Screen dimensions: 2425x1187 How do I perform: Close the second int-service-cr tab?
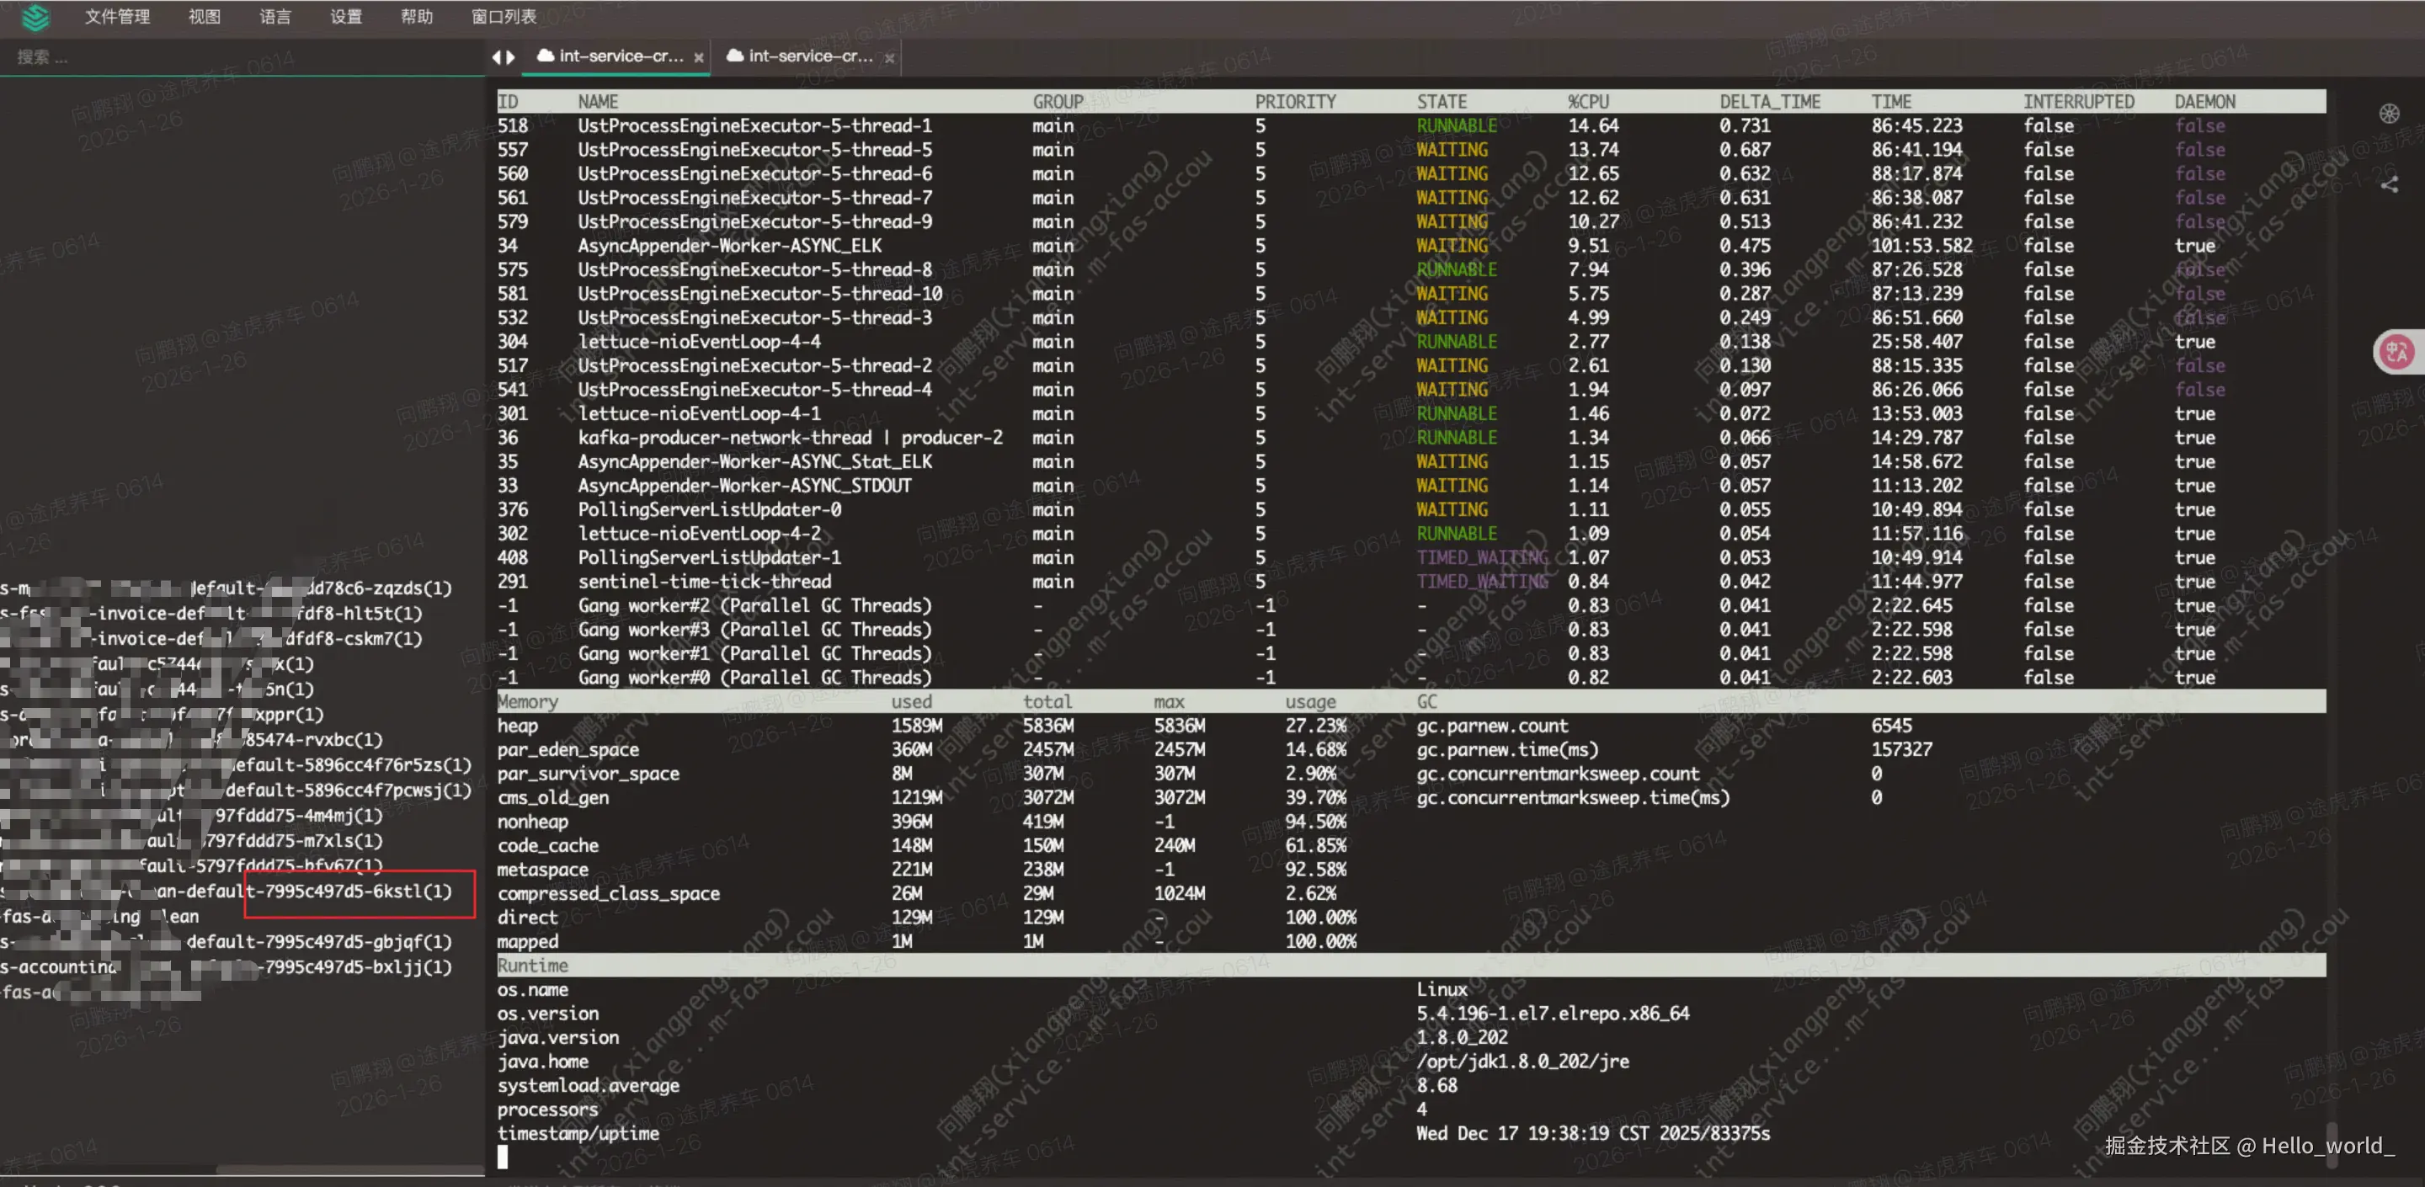pos(888,57)
